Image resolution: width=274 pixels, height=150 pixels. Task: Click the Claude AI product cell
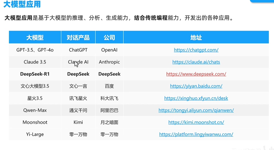point(78,62)
